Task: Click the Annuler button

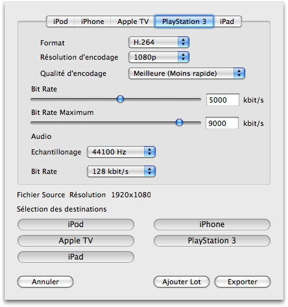Action: click(45, 282)
